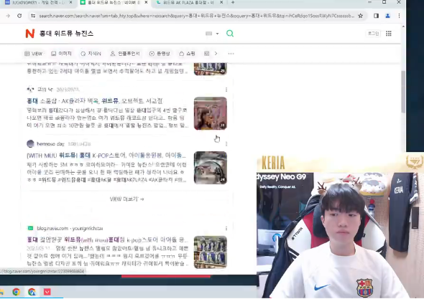Open Chrome from the taskbar
The height and width of the screenshot is (299, 424).
click(x=16, y=292)
